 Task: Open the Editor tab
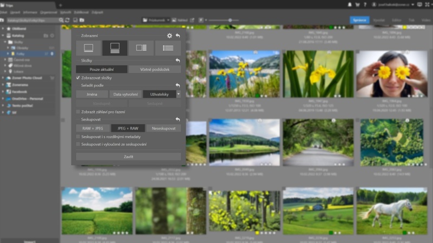tap(396, 20)
